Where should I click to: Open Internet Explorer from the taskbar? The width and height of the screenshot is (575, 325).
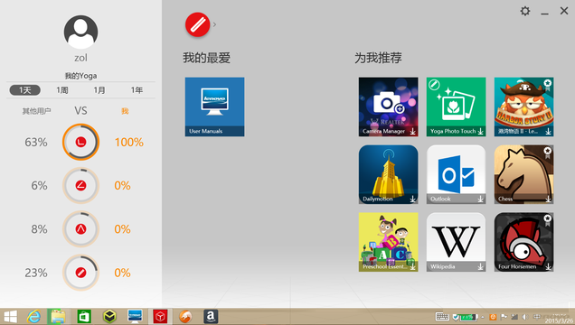[33, 316]
